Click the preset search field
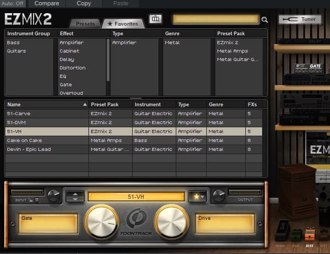 [216, 19]
